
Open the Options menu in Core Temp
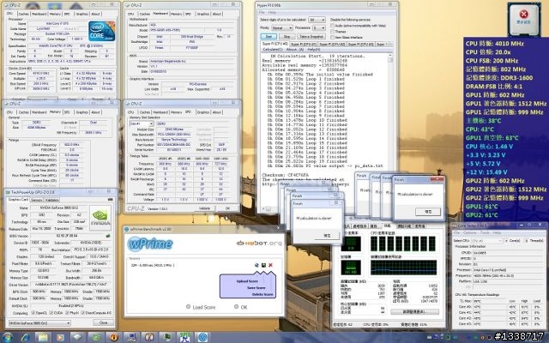[470, 232]
